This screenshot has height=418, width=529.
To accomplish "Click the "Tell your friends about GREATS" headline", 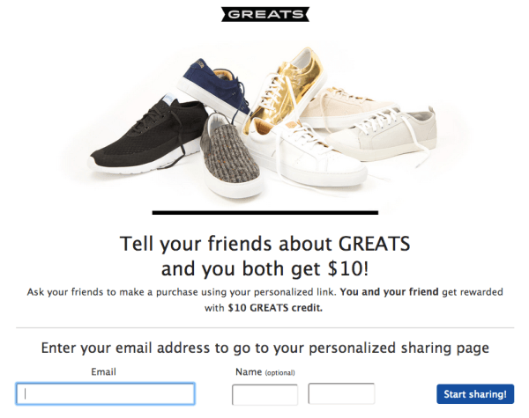I will coord(264,243).
